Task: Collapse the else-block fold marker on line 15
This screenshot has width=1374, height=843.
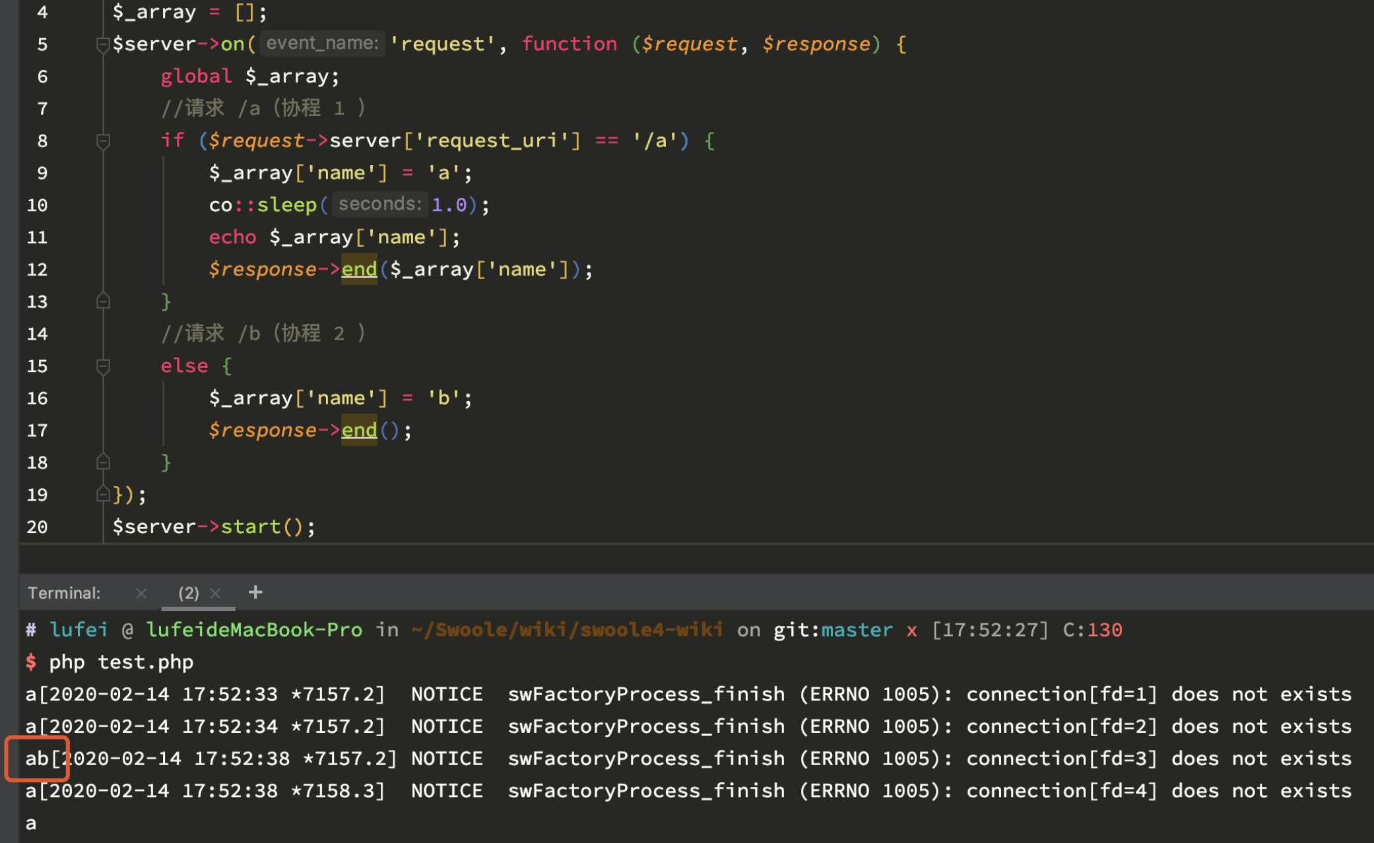Action: click(102, 366)
